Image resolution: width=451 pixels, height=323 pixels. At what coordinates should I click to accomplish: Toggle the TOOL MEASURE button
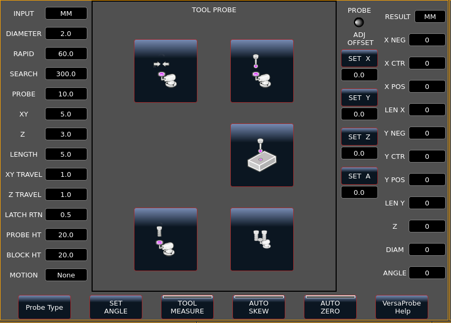187,307
